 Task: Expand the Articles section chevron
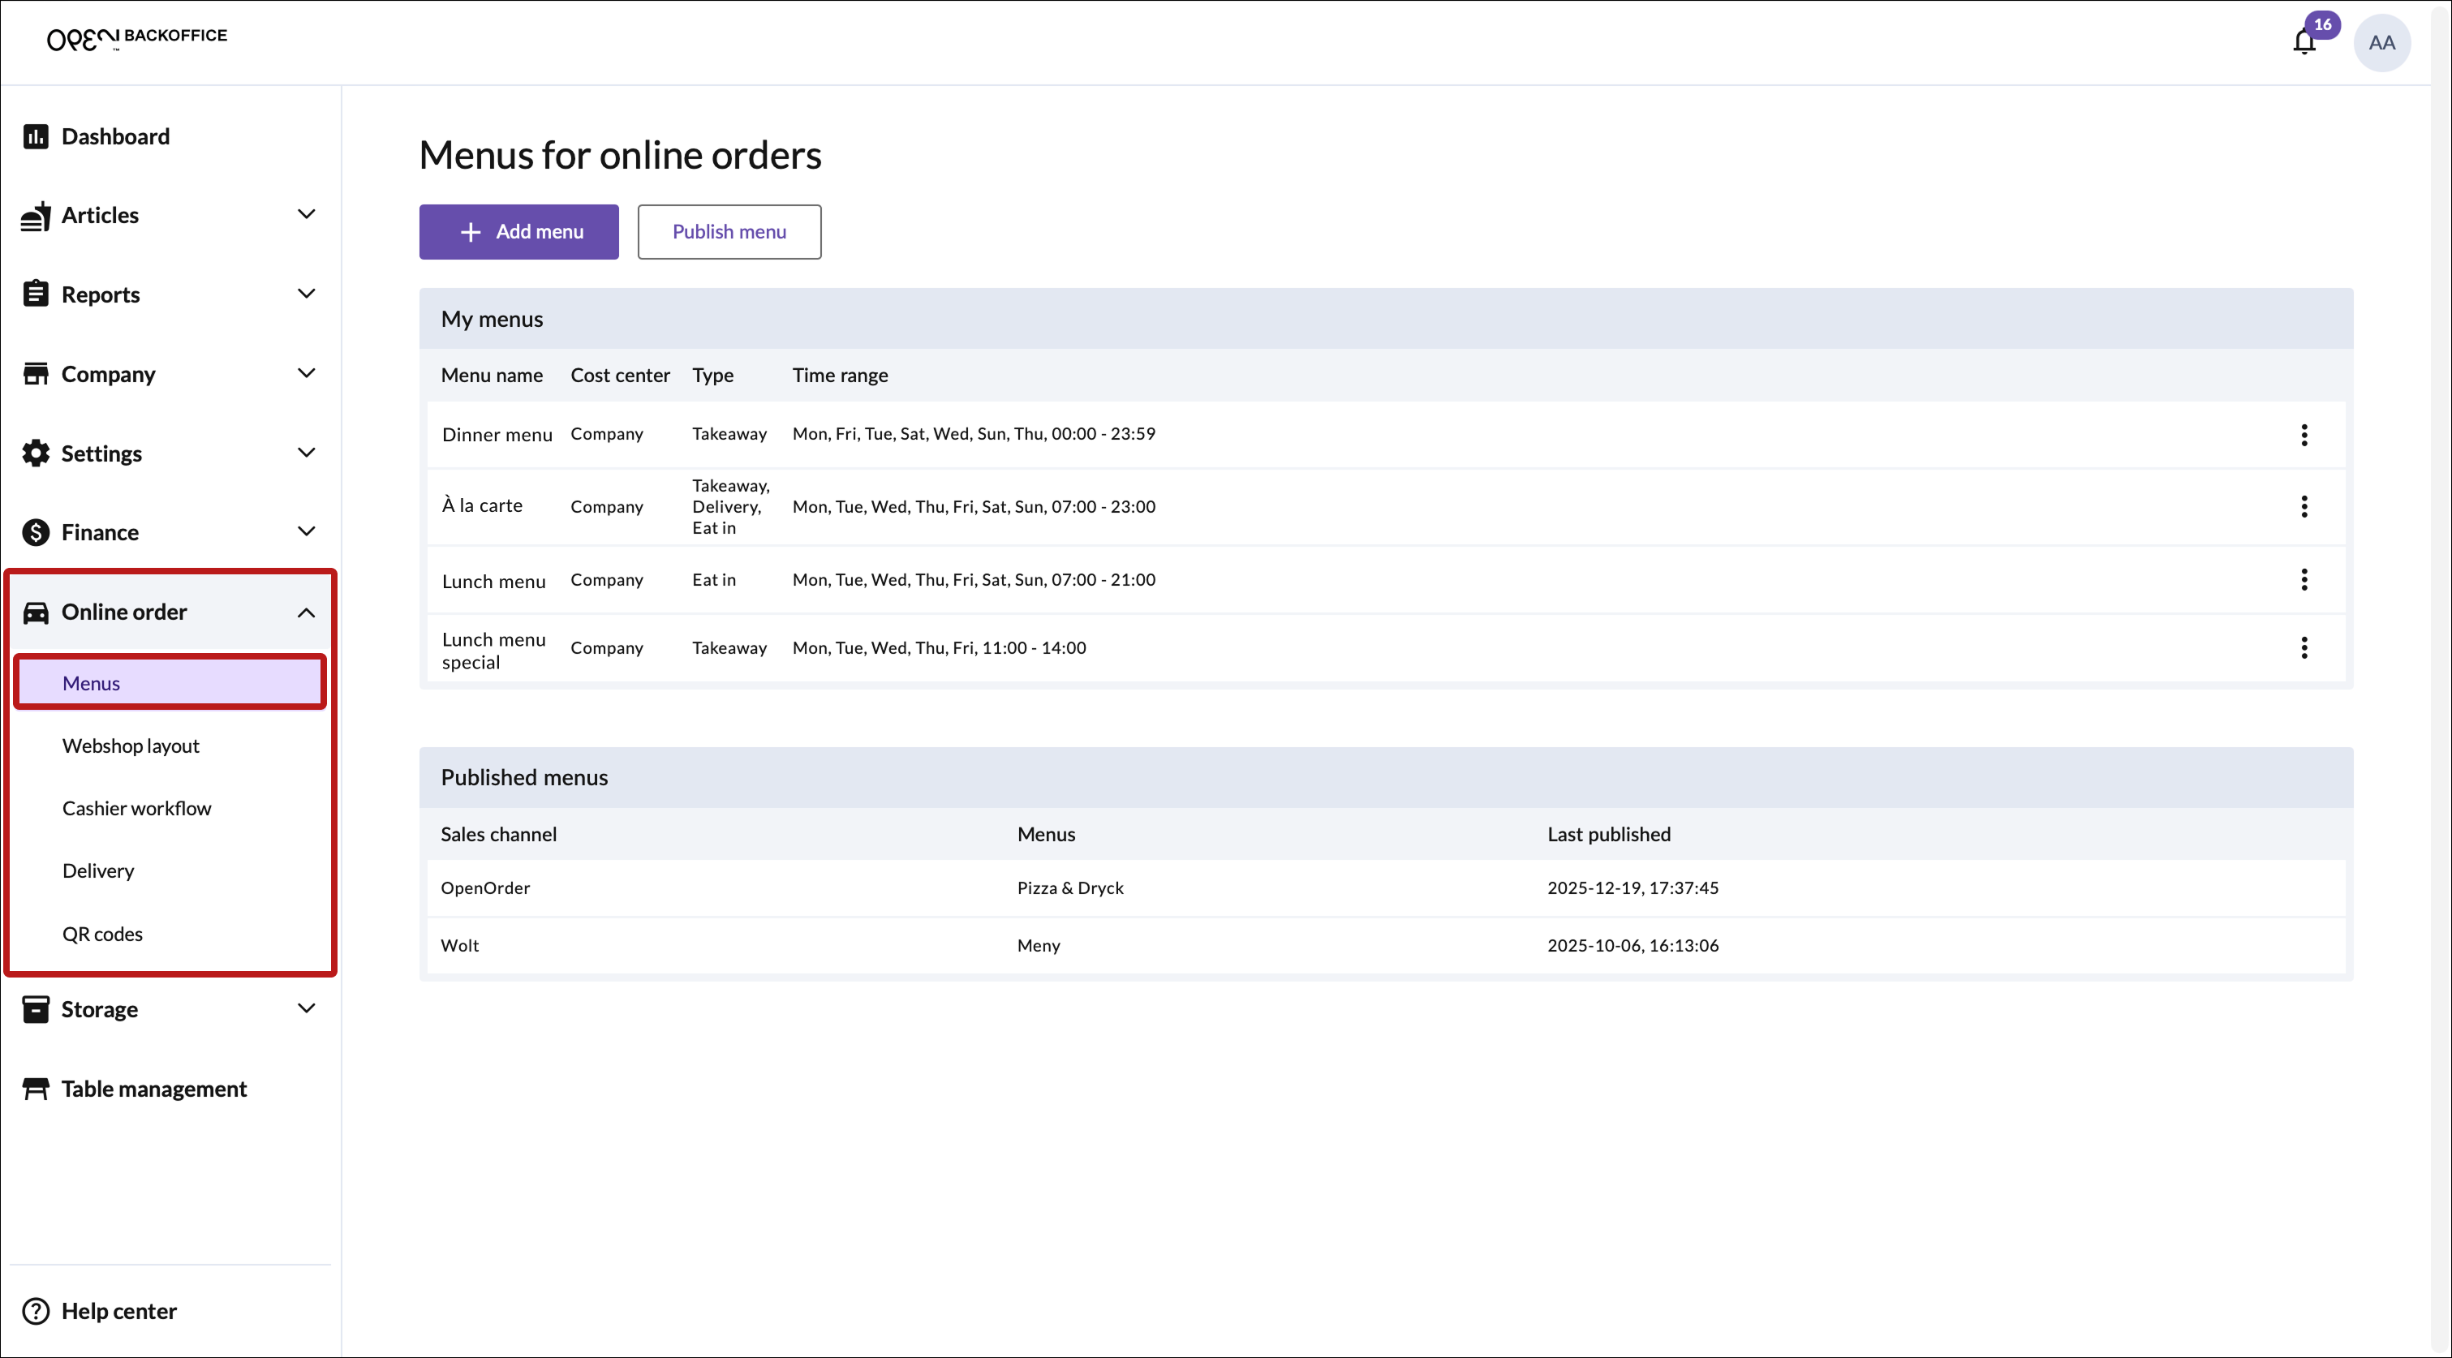[x=306, y=215]
